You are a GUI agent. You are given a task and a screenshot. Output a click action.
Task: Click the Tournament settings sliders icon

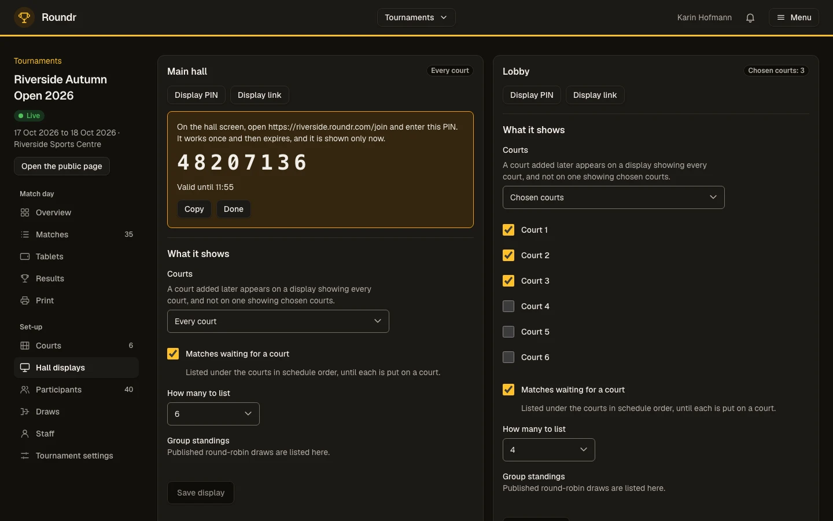25,456
